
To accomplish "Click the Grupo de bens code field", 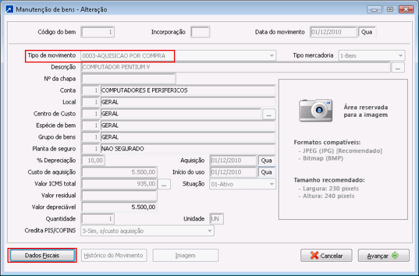I will [90, 137].
